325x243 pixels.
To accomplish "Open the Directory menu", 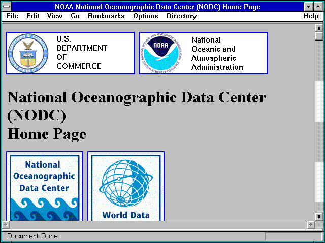I will 182,16.
